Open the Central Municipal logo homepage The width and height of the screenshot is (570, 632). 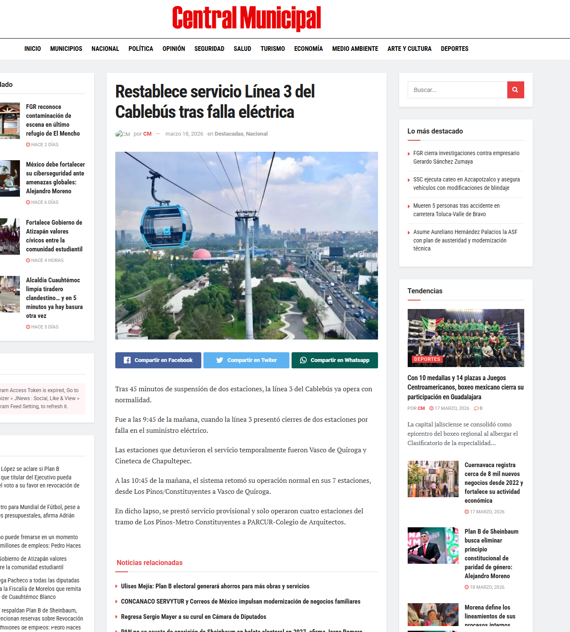click(x=247, y=19)
